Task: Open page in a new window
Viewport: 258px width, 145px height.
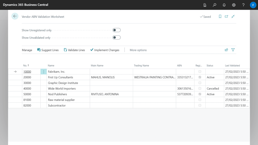Action: (x=226, y=16)
